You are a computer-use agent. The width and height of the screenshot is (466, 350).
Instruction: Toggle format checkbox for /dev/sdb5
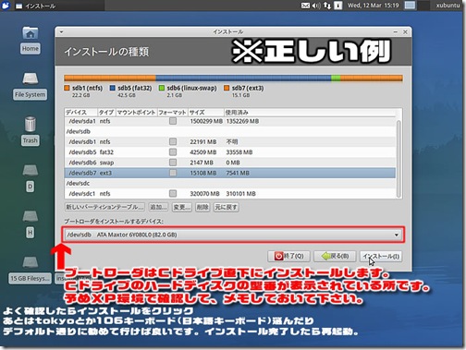pyautogui.click(x=173, y=152)
